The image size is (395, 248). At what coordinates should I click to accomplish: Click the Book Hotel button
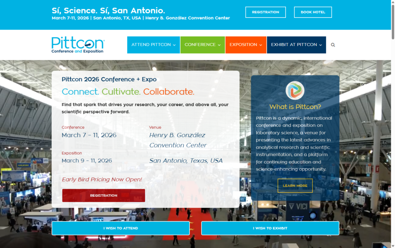313,12
